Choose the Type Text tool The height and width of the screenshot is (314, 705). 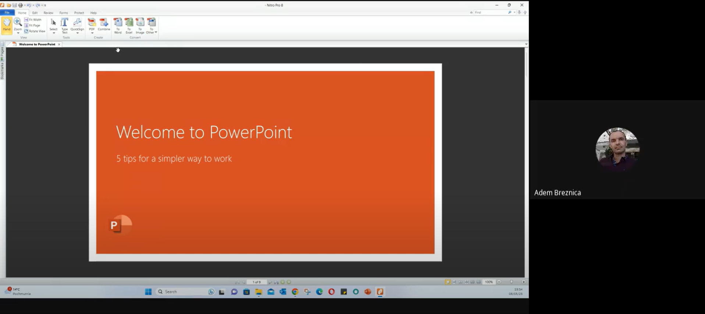64,25
